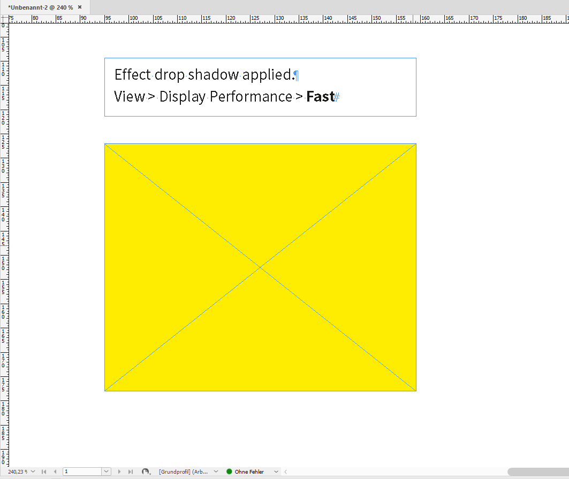Viewport: 569px width, 479px height.
Task: Open the page number dropdown arrow
Action: click(x=106, y=472)
